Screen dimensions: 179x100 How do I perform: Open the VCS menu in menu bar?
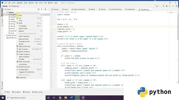pyautogui.click(x=45, y=3)
